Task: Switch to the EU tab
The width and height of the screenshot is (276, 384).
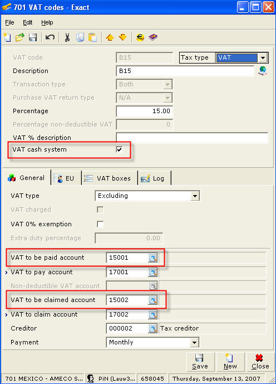Action: click(x=66, y=178)
